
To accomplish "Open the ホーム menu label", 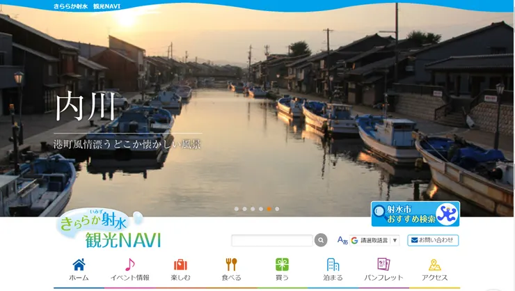I will pos(79,278).
